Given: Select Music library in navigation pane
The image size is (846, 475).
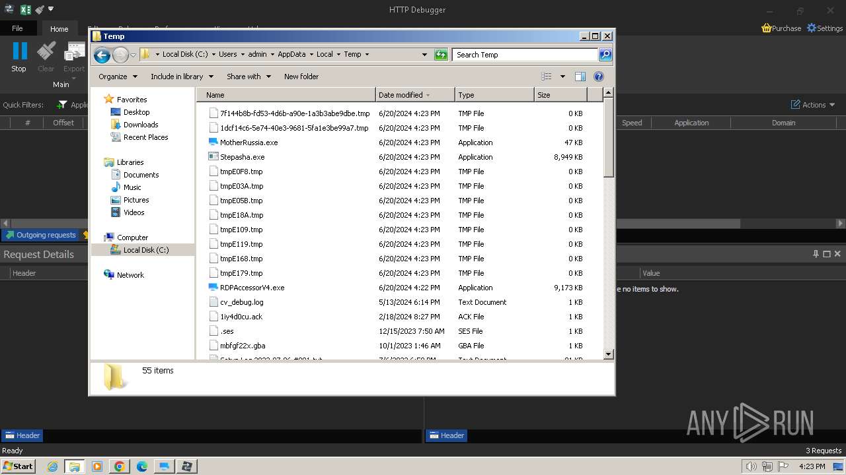Looking at the screenshot, I should tap(132, 187).
